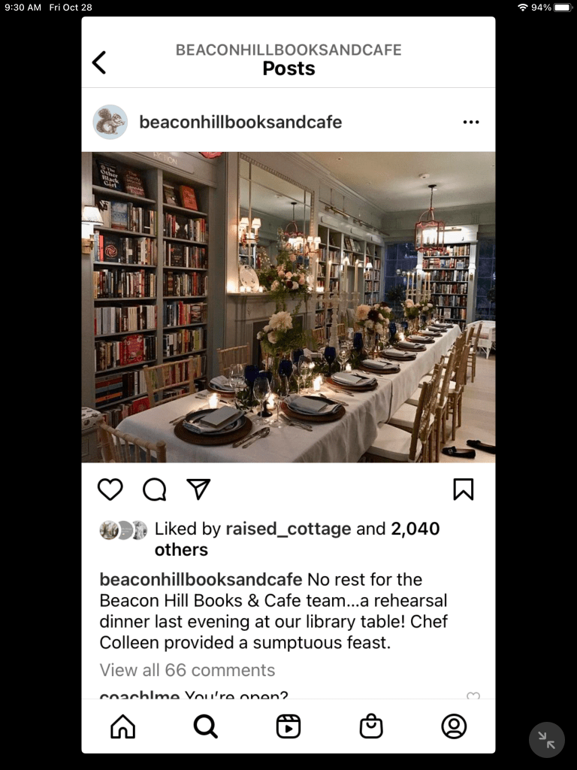View the 2,040 others likes list
This screenshot has width=577, height=770.
pyautogui.click(x=298, y=539)
